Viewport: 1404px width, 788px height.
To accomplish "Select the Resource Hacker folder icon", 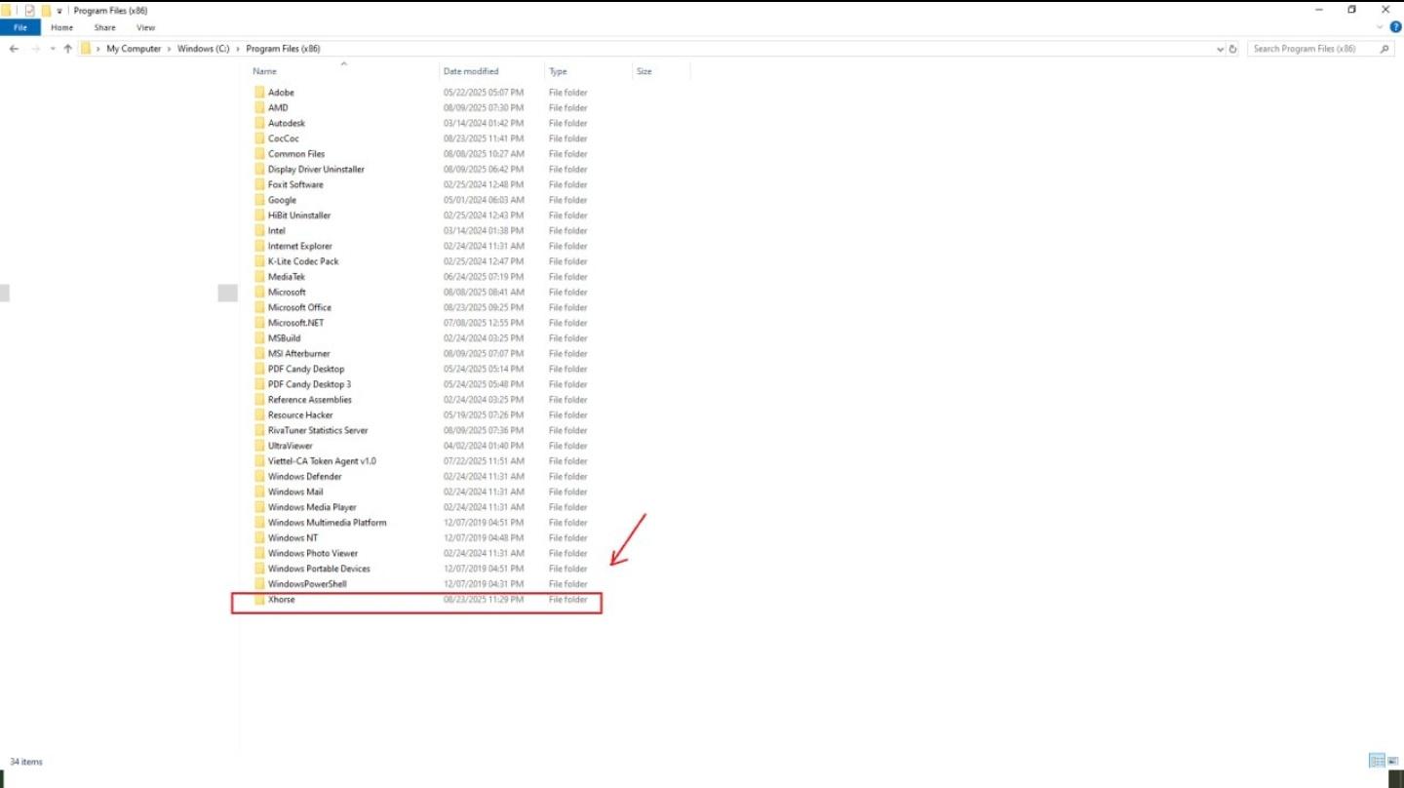I will click(259, 415).
